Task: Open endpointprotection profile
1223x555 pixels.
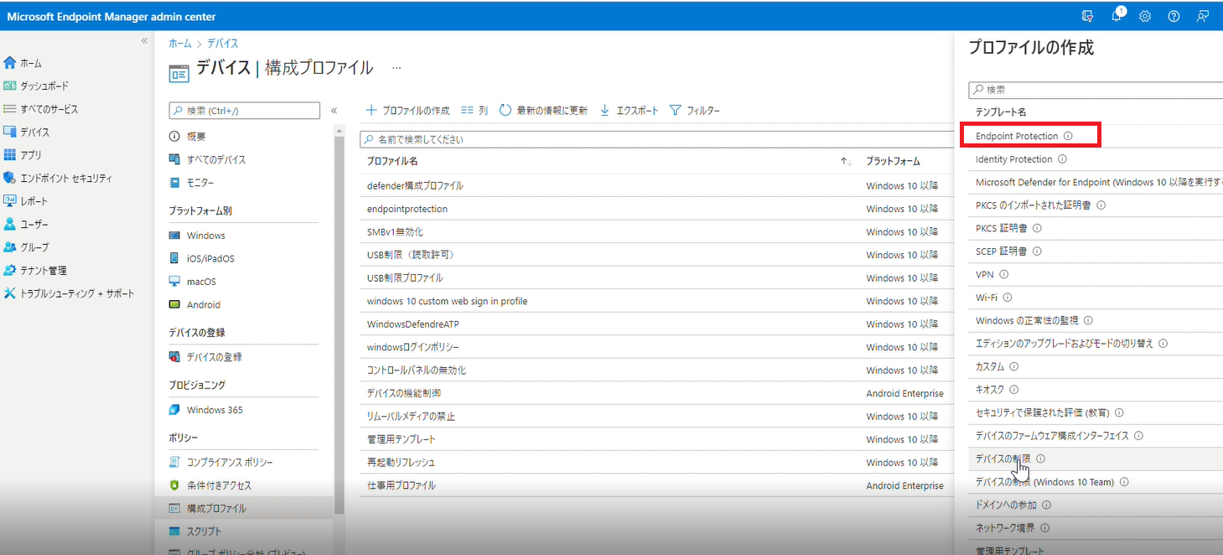Action: (407, 209)
